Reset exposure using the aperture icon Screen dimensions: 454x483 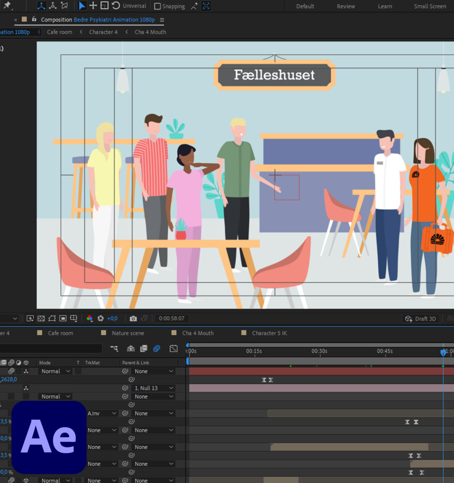pyautogui.click(x=101, y=318)
